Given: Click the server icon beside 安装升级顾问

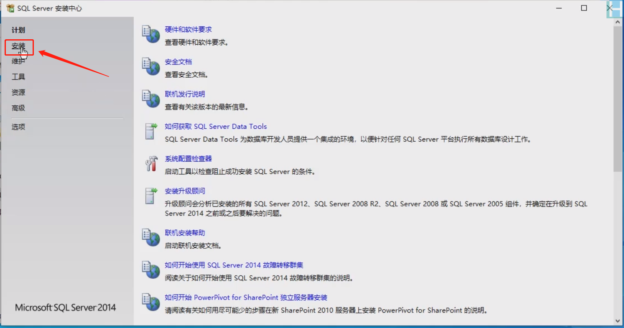Looking at the screenshot, I should coord(151,196).
